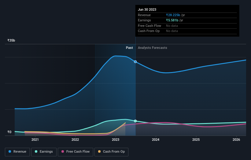The height and width of the screenshot is (160, 251).
Task: Click the ₹5.581b earnings value in tooltip
Action: pyautogui.click(x=172, y=20)
